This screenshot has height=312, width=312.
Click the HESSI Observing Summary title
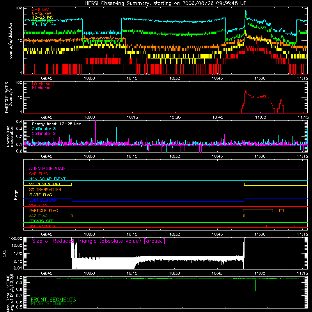(x=165, y=4)
